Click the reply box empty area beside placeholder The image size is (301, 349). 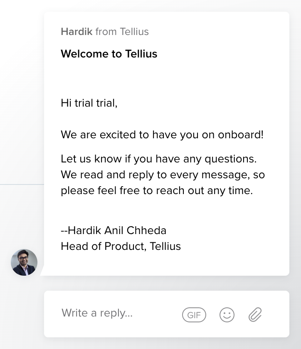pyautogui.click(x=157, y=314)
